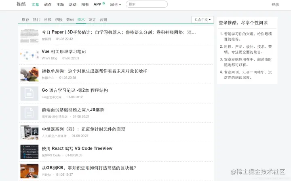This screenshot has width=291, height=181.
Task: Open article 今日 Paper 3D手势估计
Action: 119,32
